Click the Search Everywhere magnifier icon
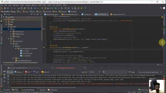The width and height of the screenshot is (166, 93). click(161, 8)
